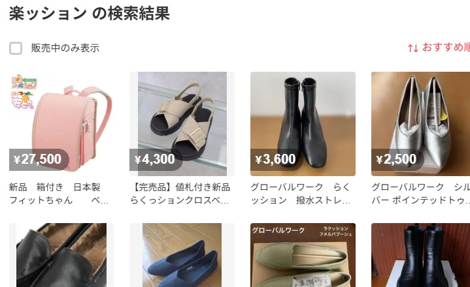Enable the 販売中のみ表示 checkbox
Image resolution: width=470 pixels, height=287 pixels.
(x=16, y=48)
